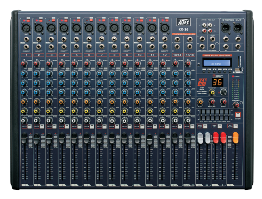Click the DSP display showing 36

(x=217, y=82)
